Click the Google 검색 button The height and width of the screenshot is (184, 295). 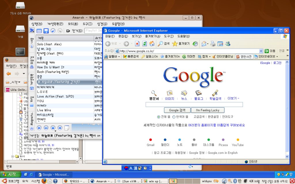(177, 110)
